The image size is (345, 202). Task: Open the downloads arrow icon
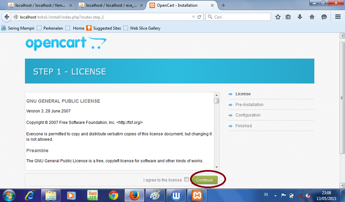click(300, 17)
